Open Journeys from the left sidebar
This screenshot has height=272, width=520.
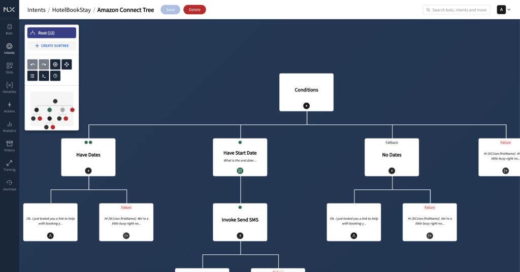click(9, 185)
